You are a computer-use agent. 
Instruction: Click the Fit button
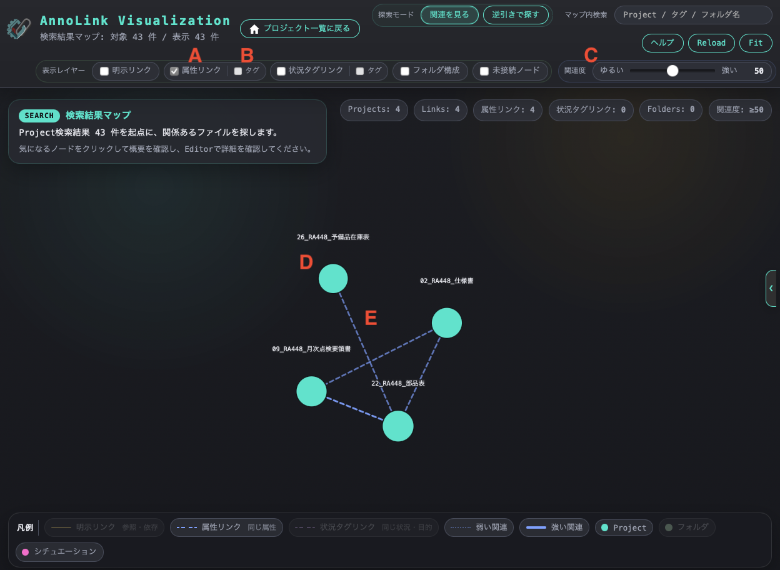click(756, 43)
